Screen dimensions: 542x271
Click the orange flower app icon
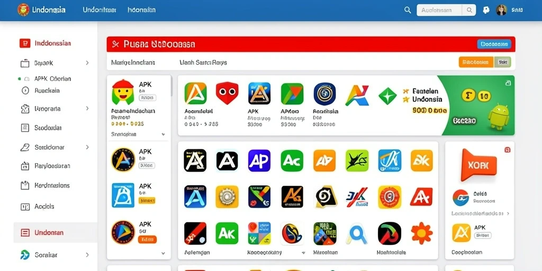click(422, 233)
